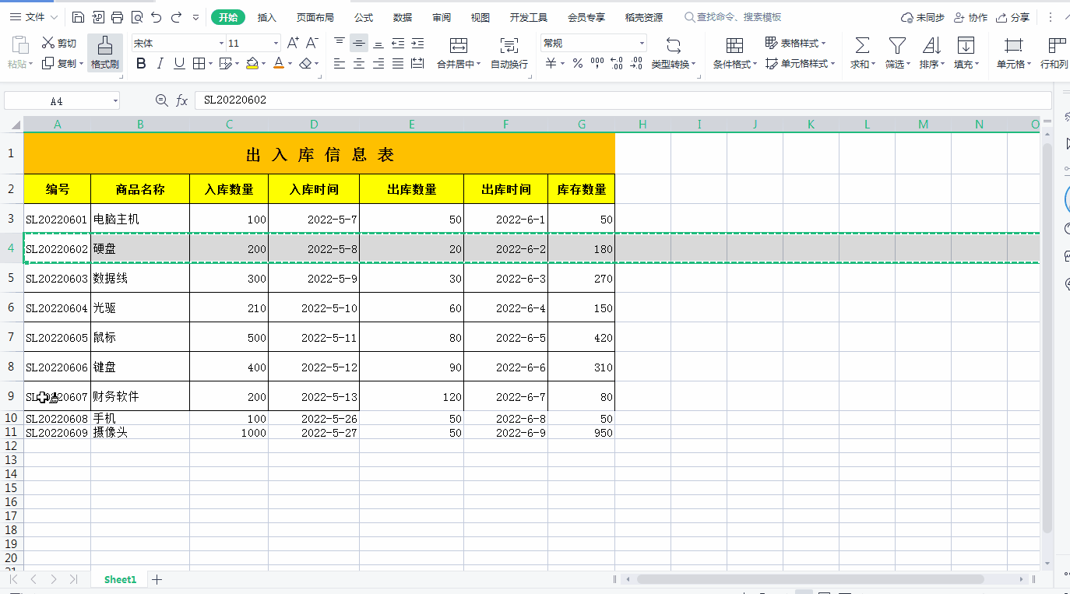Image resolution: width=1070 pixels, height=594 pixels.
Task: Switch to the 审阅 Review tab
Action: tap(442, 17)
